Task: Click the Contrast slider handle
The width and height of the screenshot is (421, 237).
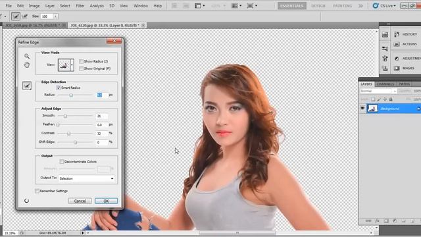Action: [x=68, y=134]
